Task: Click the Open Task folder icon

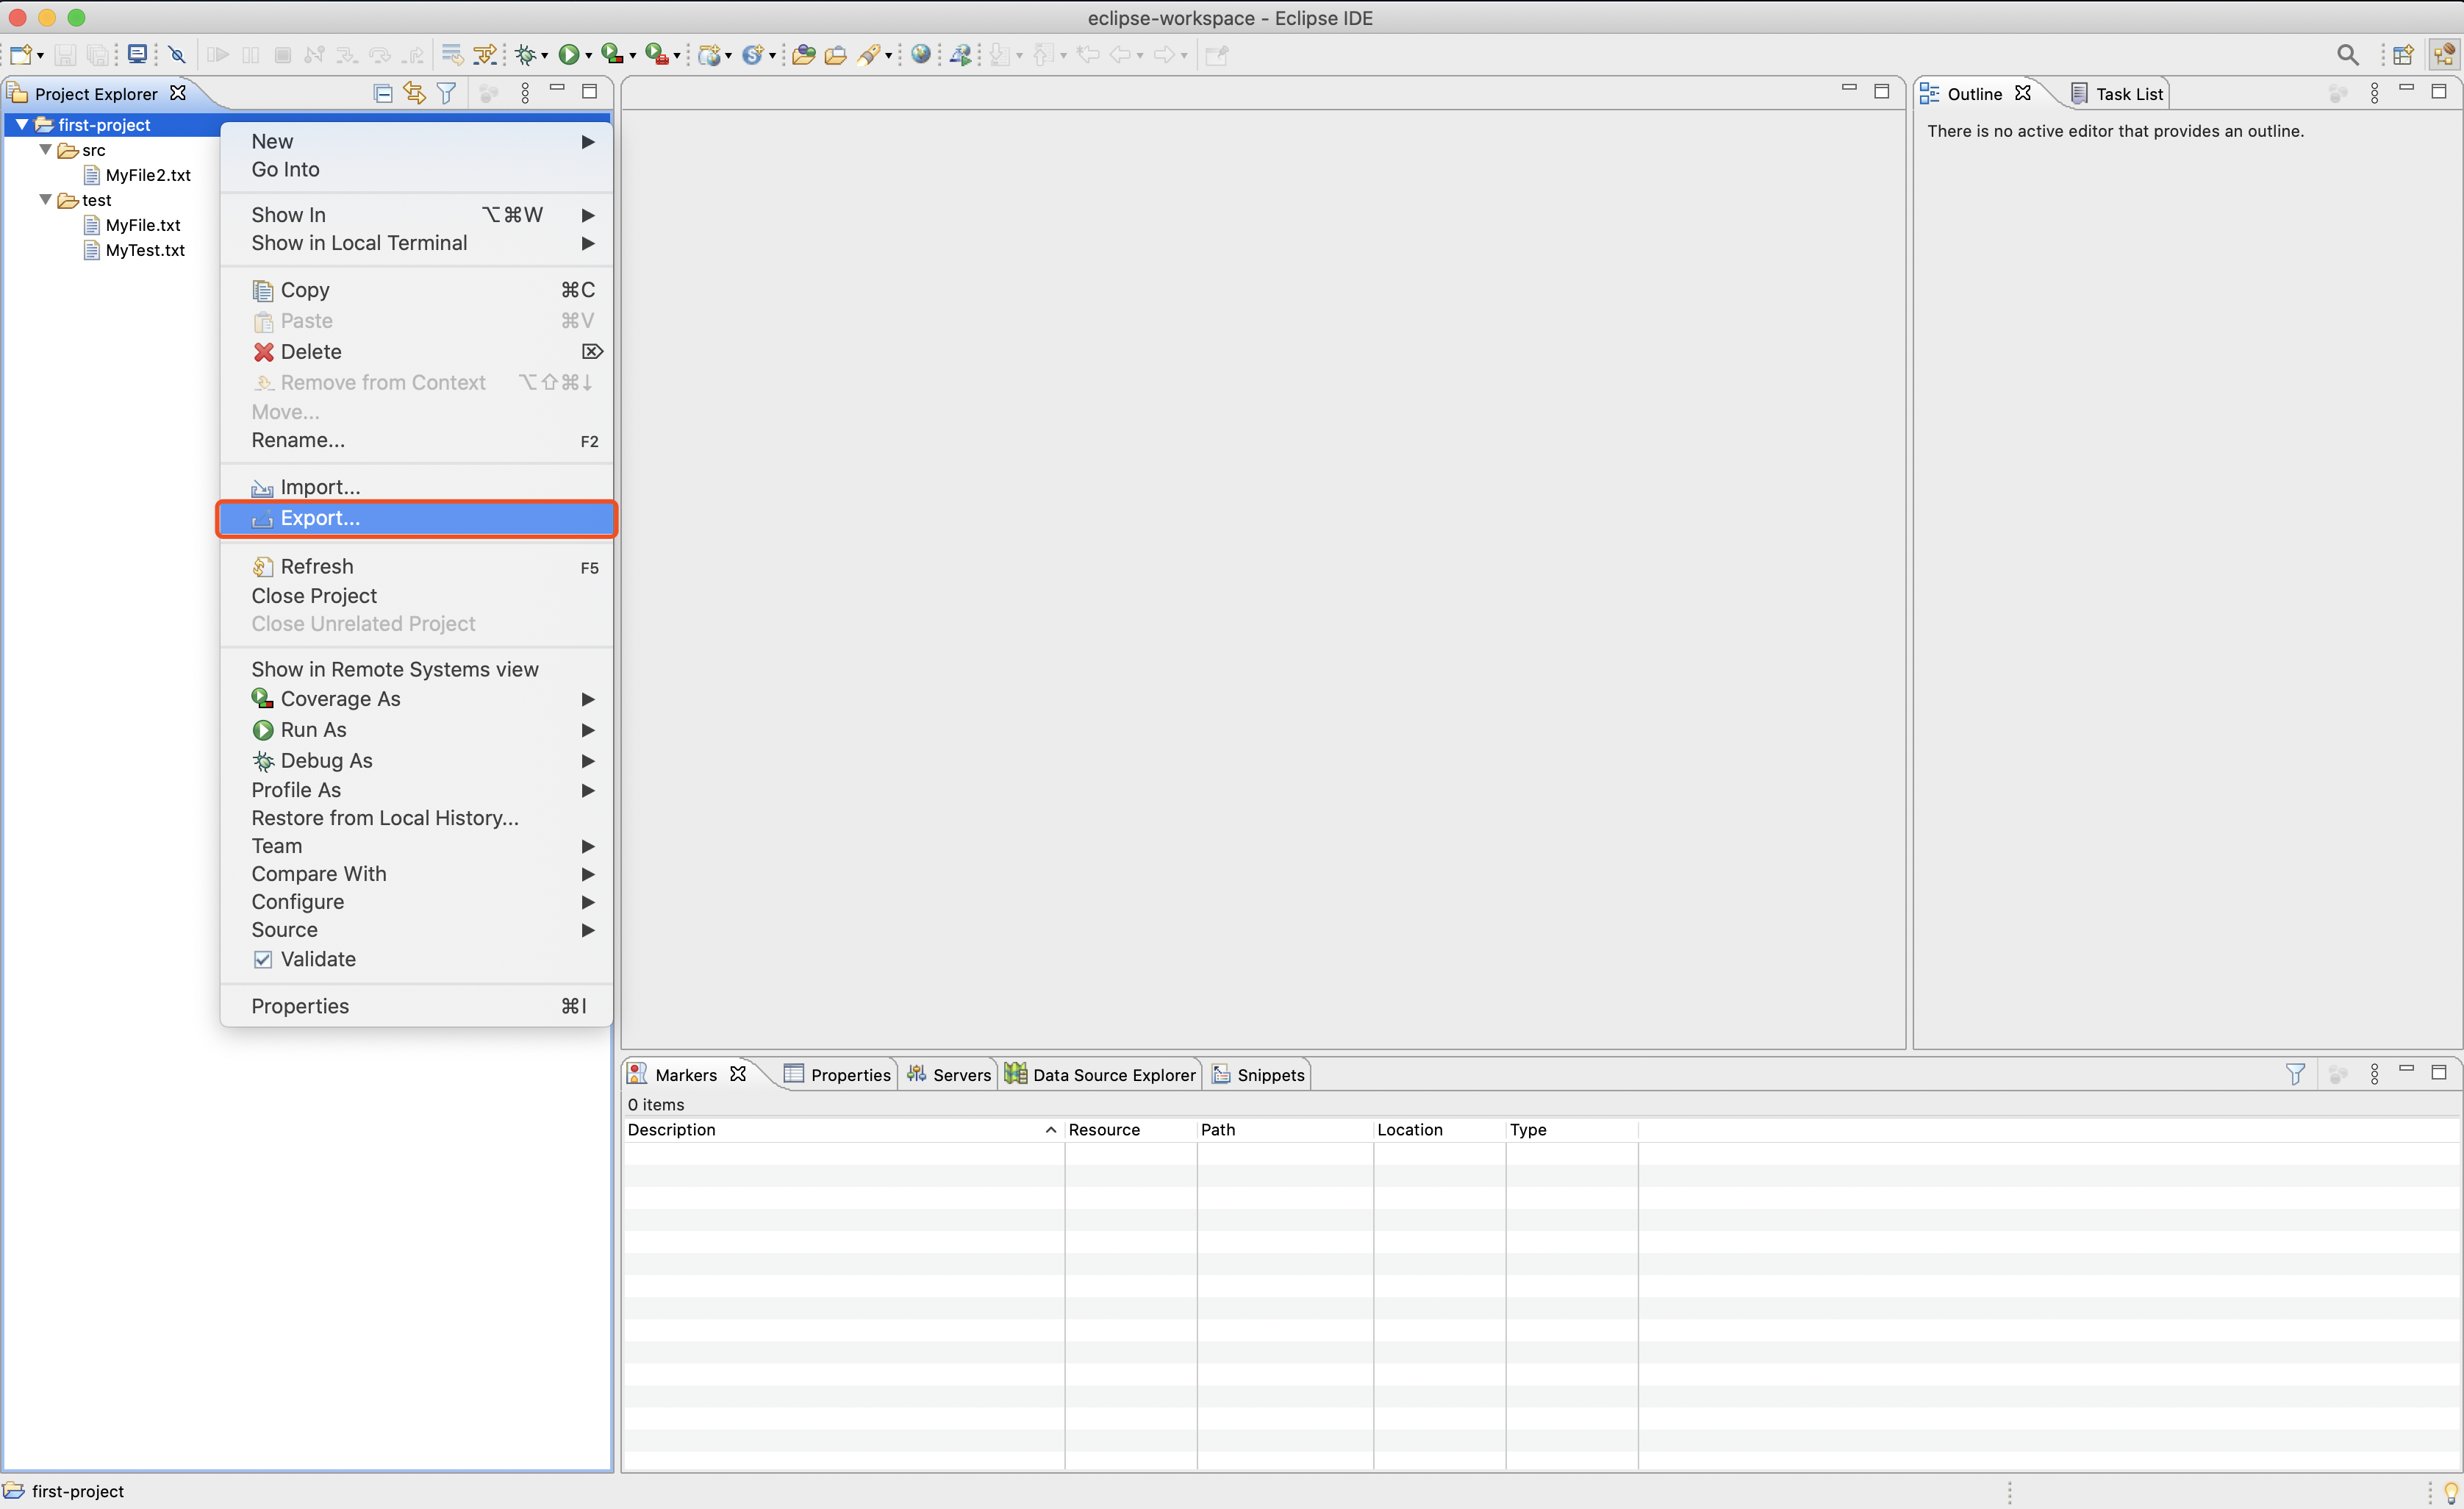Action: (836, 55)
